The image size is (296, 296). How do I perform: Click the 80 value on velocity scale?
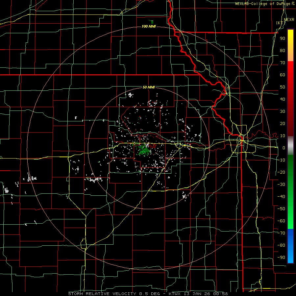coord(283,50)
